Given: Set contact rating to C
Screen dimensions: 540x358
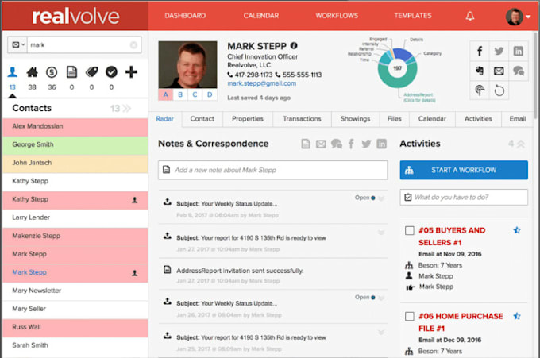Looking at the screenshot, I should tap(195, 94).
